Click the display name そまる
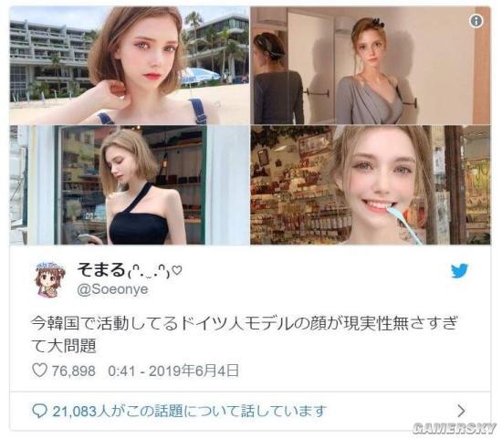 (101, 269)
